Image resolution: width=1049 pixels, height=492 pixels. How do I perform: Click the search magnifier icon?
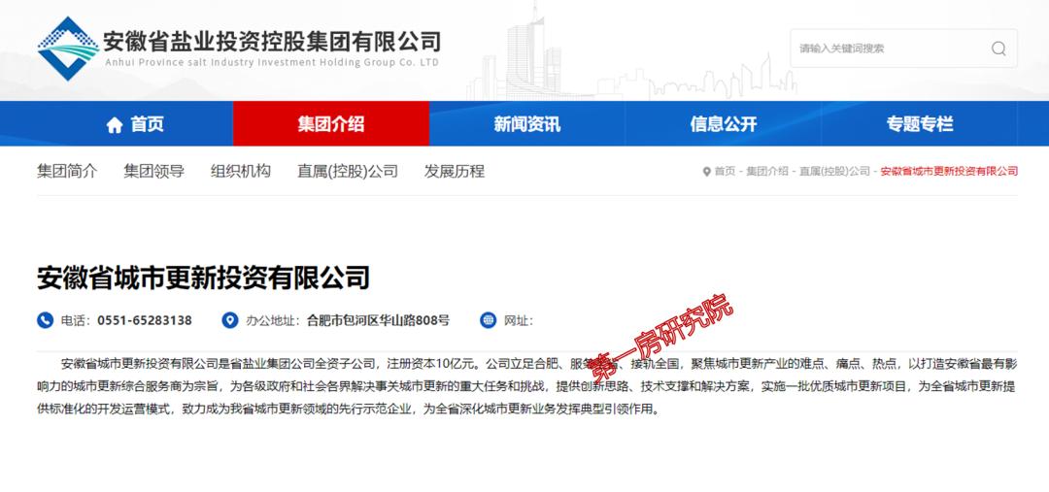click(998, 49)
